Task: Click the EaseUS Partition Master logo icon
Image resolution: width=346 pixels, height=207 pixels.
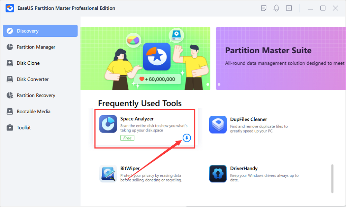Action: pos(10,8)
